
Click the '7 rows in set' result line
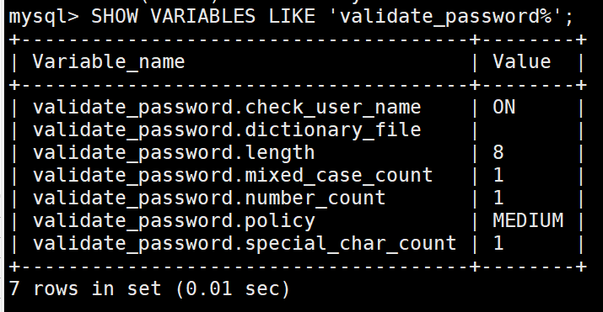pos(148,288)
